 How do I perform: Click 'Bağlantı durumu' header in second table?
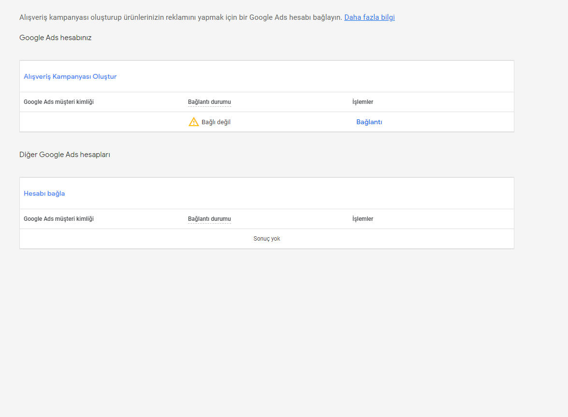click(x=209, y=218)
